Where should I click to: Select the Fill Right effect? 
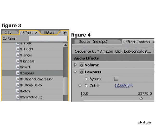coord(32,49)
